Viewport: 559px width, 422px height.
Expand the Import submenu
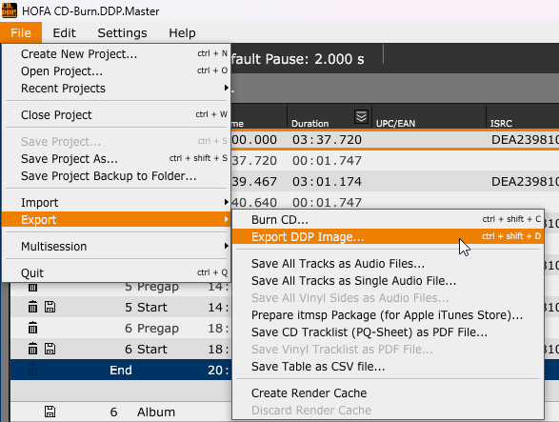(x=116, y=202)
